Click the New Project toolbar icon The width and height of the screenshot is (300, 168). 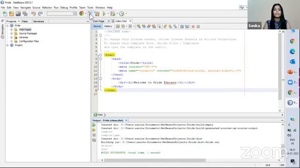(x=11, y=14)
